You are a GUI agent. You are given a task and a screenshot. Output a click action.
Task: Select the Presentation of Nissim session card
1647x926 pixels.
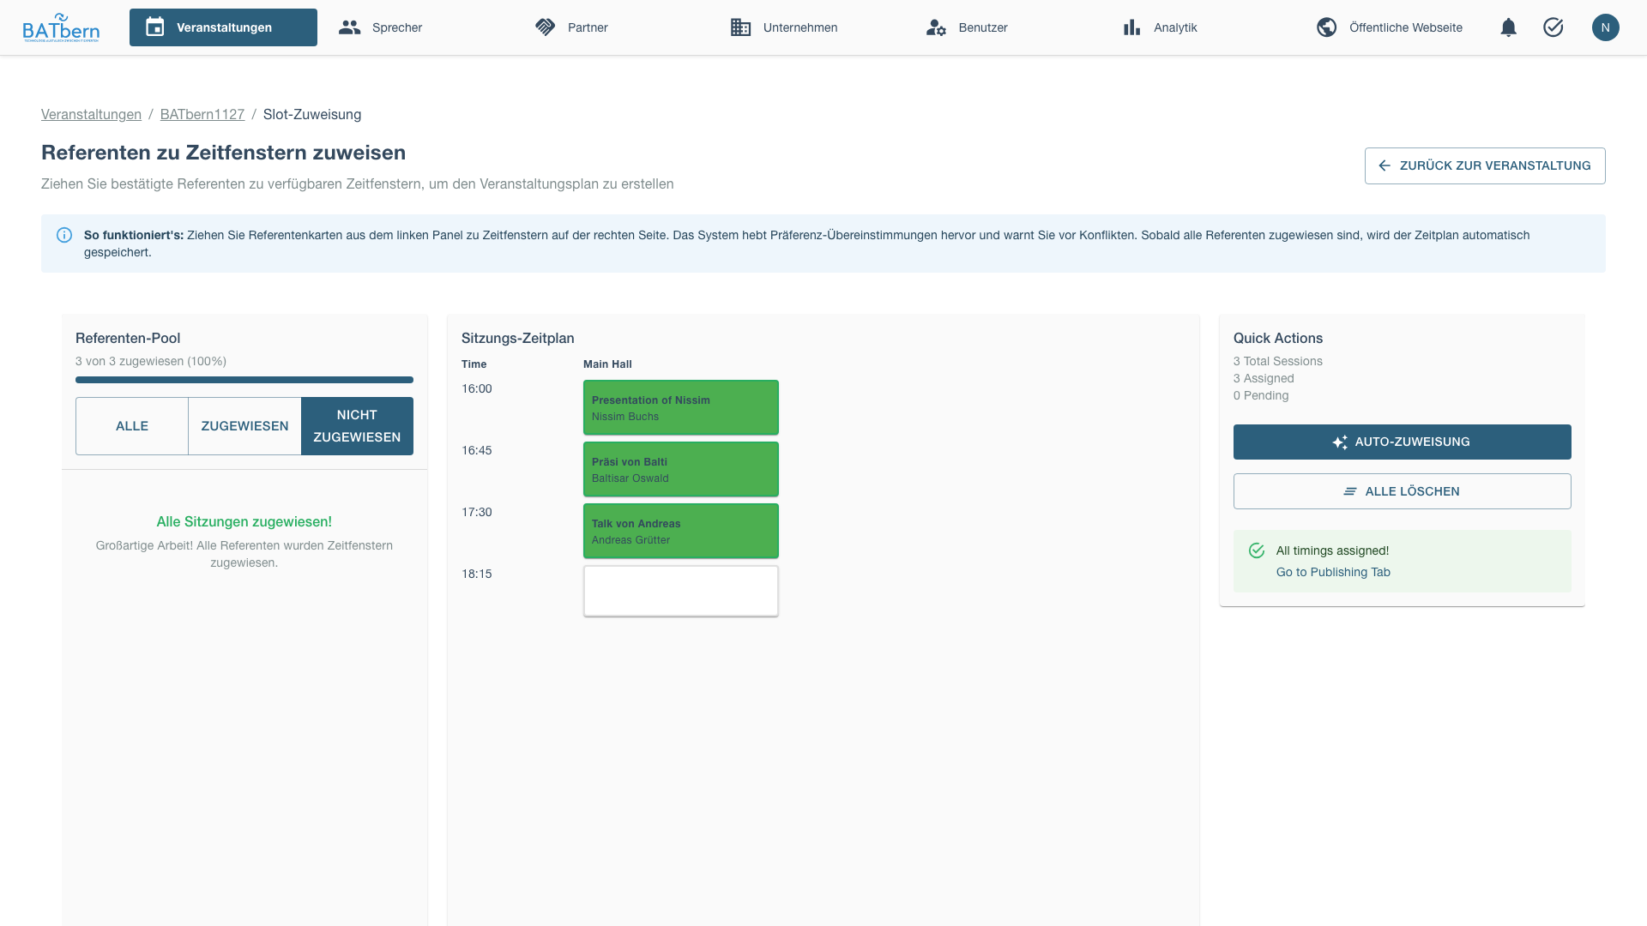(681, 407)
